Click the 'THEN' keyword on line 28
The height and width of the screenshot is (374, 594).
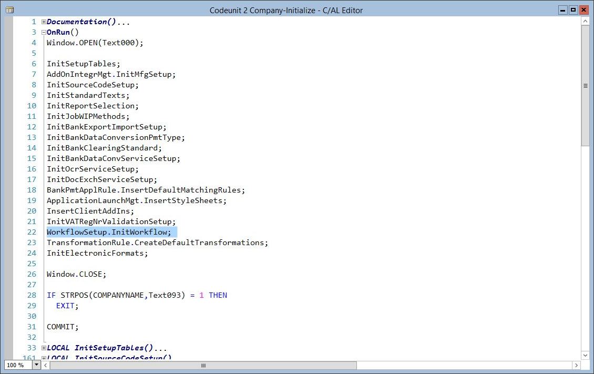click(218, 296)
